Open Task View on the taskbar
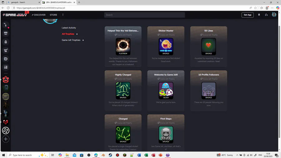This screenshot has width=281, height=158. pos(53,155)
